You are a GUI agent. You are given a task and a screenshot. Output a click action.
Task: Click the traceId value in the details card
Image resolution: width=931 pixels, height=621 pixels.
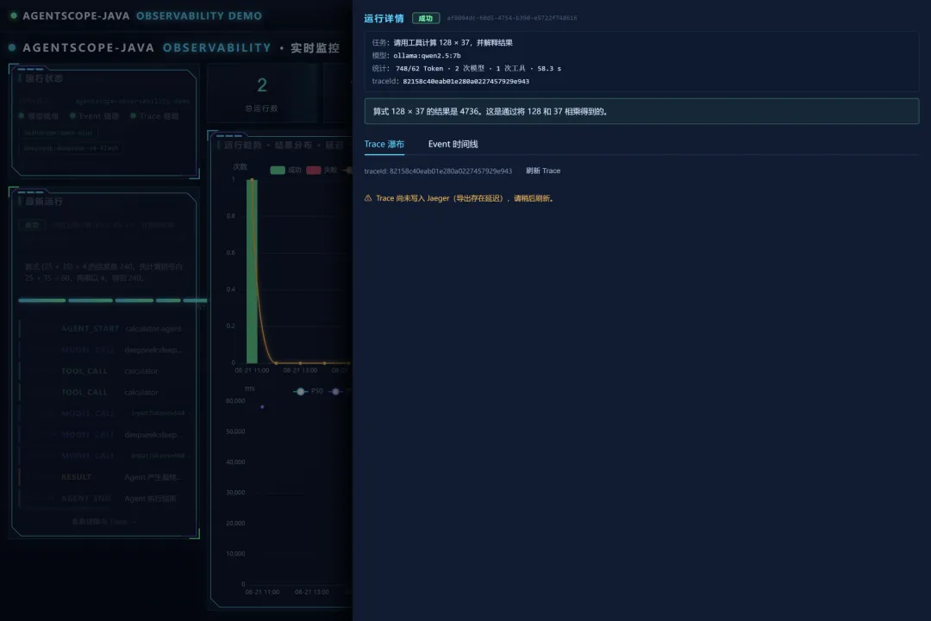pos(466,82)
